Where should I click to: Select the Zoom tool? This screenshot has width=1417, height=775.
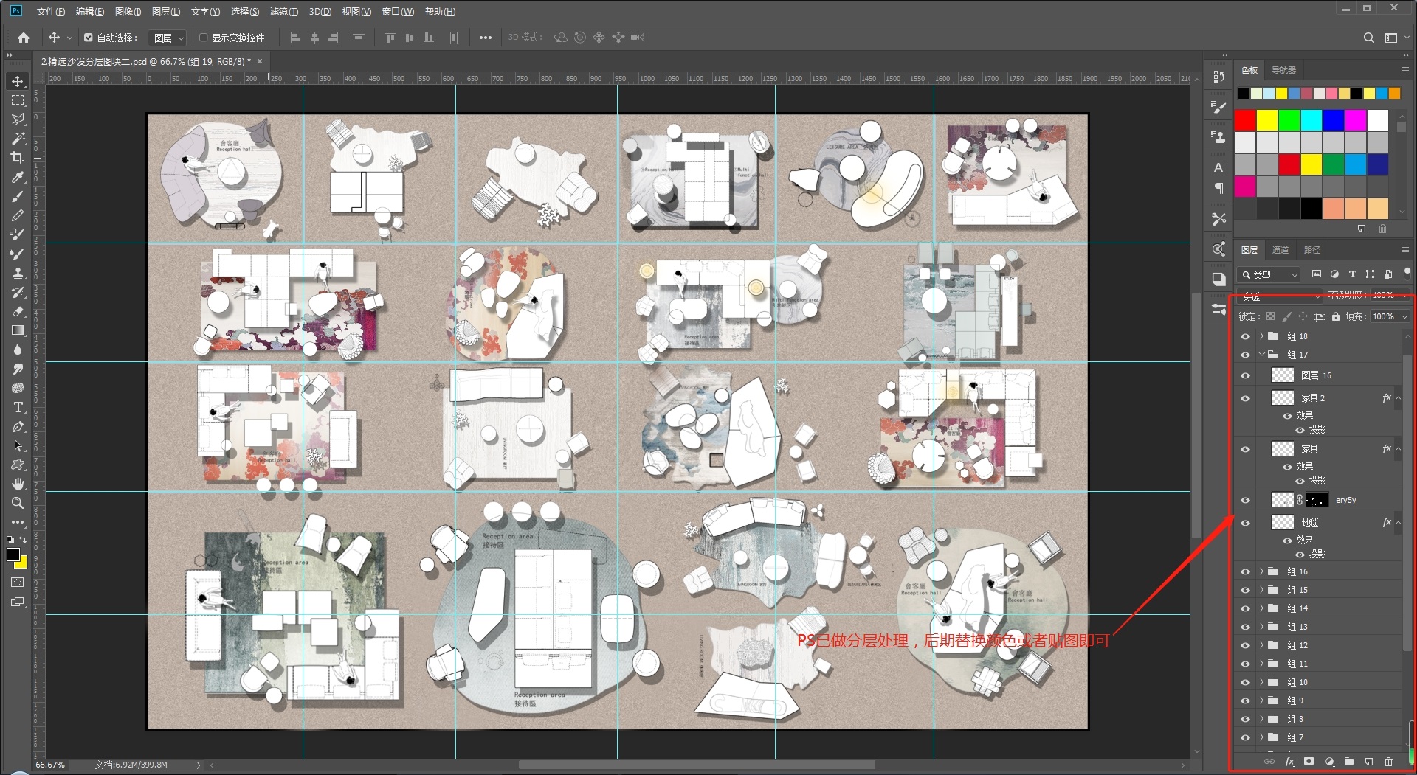tap(18, 503)
